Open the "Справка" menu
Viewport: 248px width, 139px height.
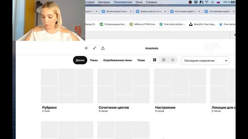tap(152, 2)
